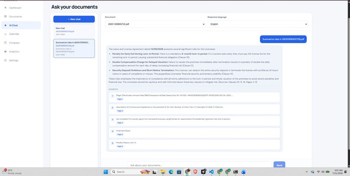Open the weather widget showing 22°C
The width and height of the screenshot is (350, 176).
point(12,172)
